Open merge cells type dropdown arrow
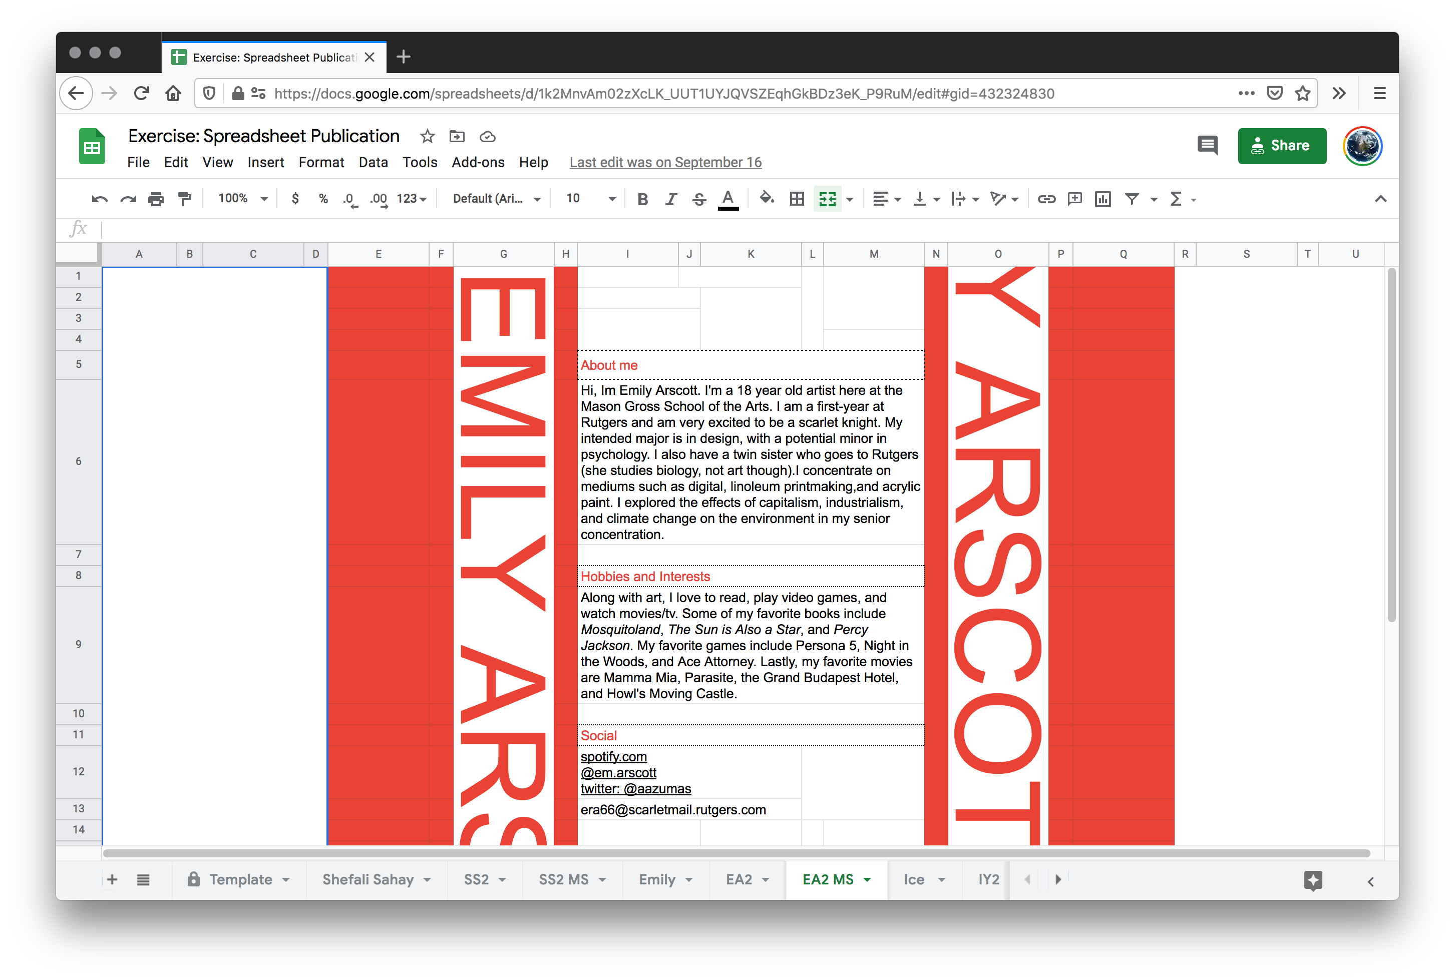 point(850,200)
